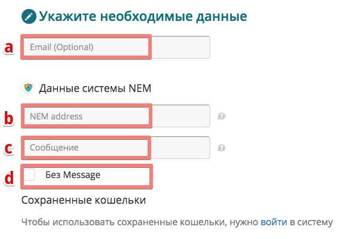
Task: Click the right end of Email field
Action: 180,47
